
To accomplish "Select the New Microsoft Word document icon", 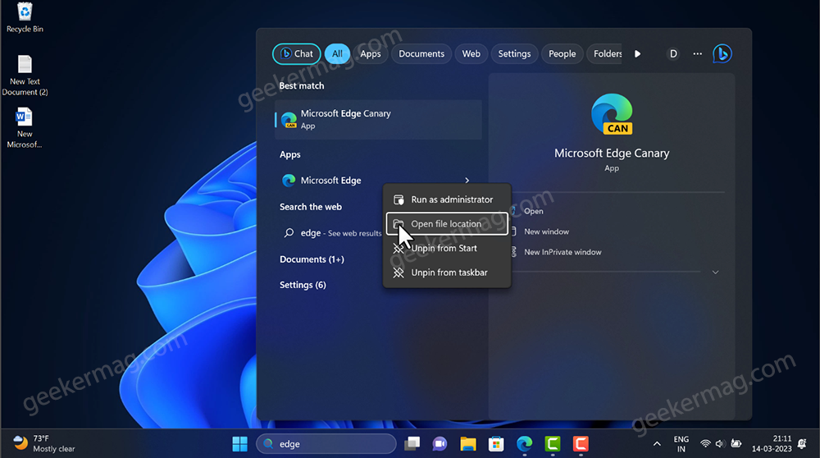I will click(x=24, y=128).
